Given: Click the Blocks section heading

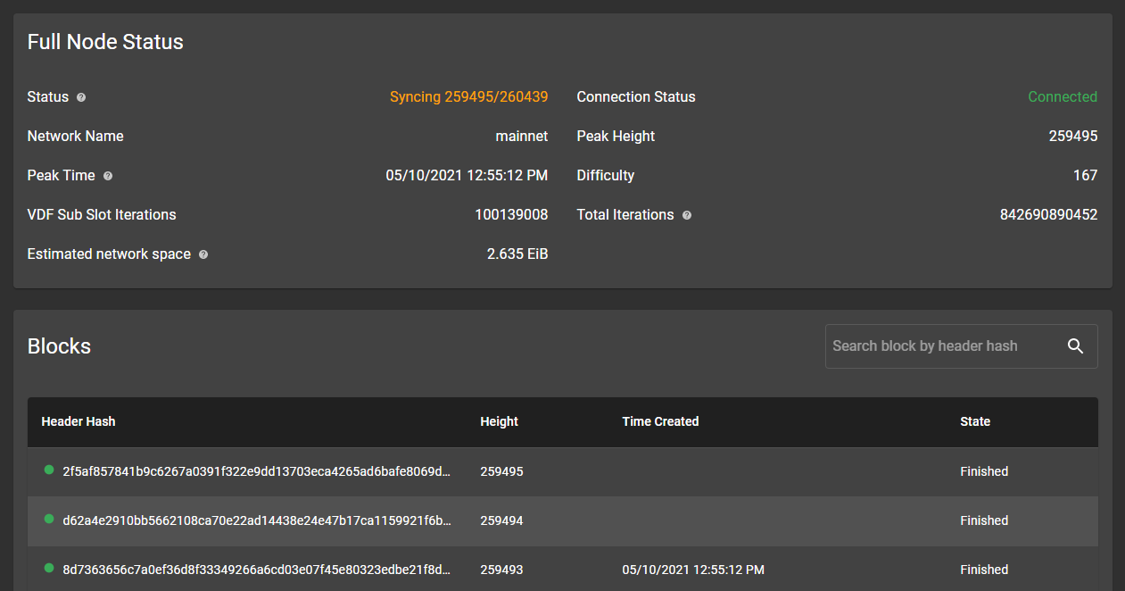Looking at the screenshot, I should coord(59,346).
